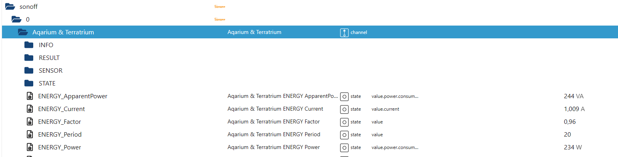The image size is (618, 157).
Task: Open the SENSOR folder
Action: 29,70
